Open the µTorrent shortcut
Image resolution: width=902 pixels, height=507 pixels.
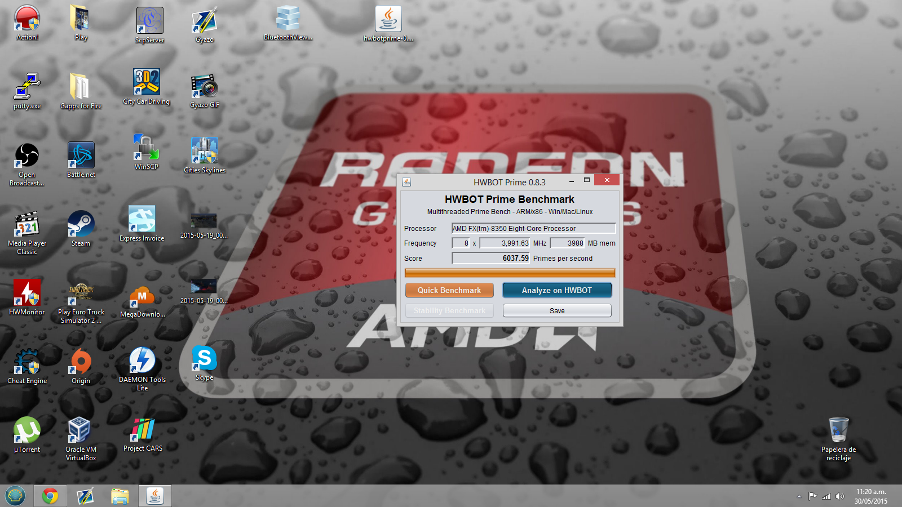[x=26, y=435]
